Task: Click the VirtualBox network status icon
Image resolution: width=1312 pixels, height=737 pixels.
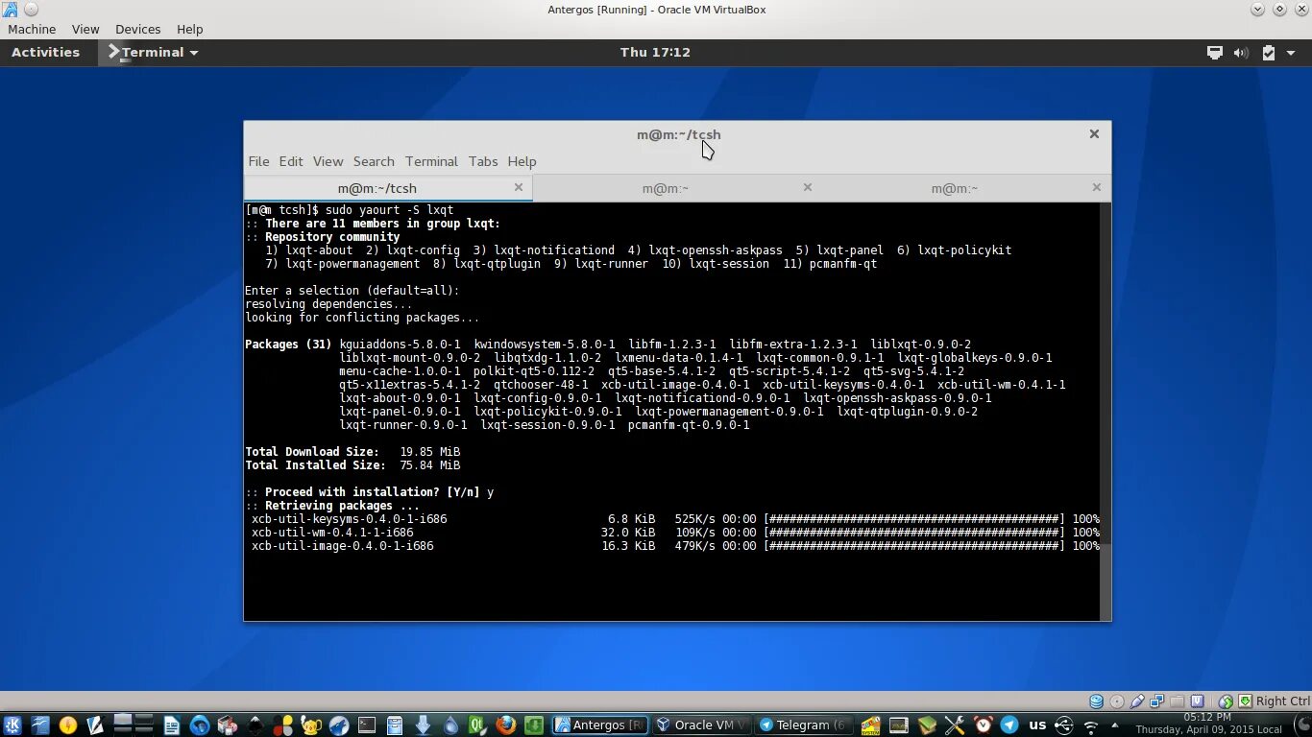Action: [x=1157, y=701]
